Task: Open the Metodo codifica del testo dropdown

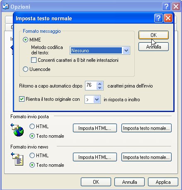Action: click(126, 51)
